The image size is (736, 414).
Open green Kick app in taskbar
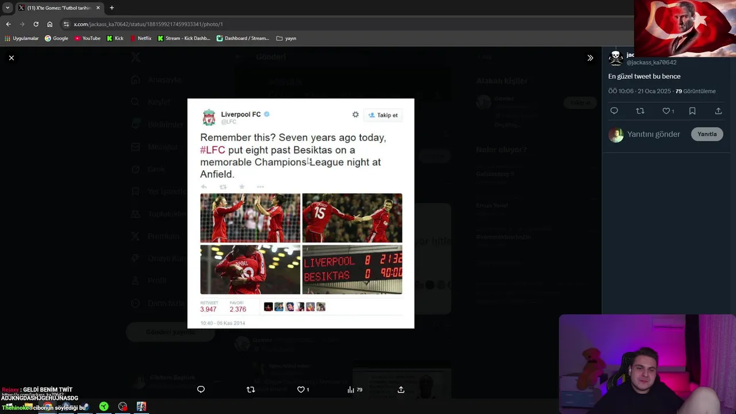(103, 407)
